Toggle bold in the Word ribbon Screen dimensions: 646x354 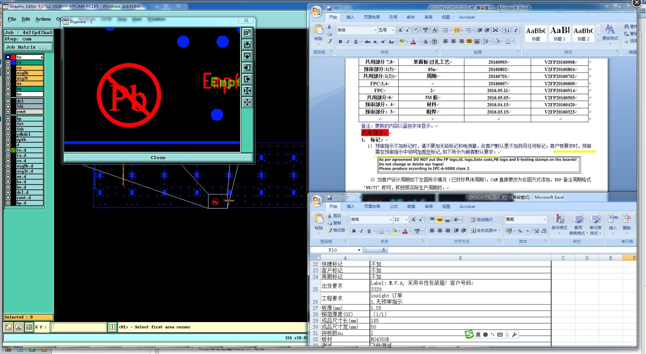click(340, 42)
